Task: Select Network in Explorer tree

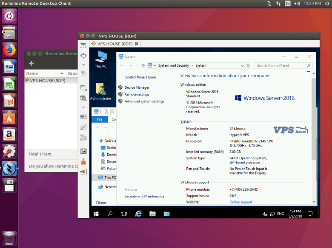Action: pos(107,187)
